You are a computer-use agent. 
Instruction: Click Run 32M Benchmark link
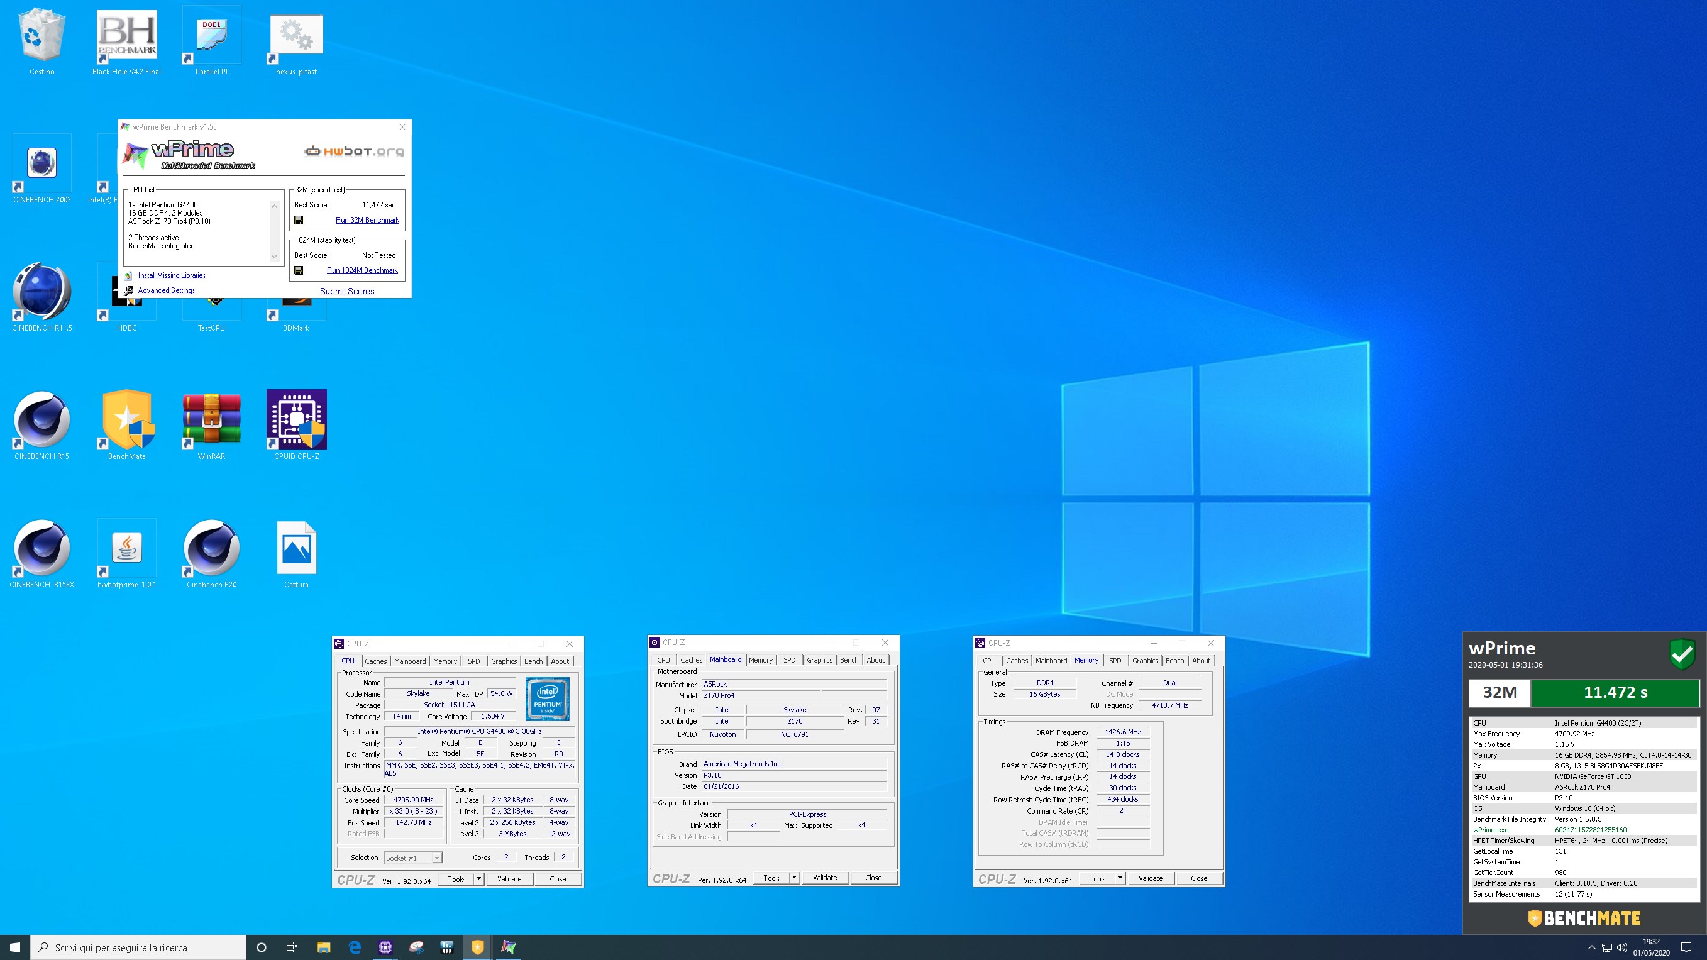click(367, 220)
